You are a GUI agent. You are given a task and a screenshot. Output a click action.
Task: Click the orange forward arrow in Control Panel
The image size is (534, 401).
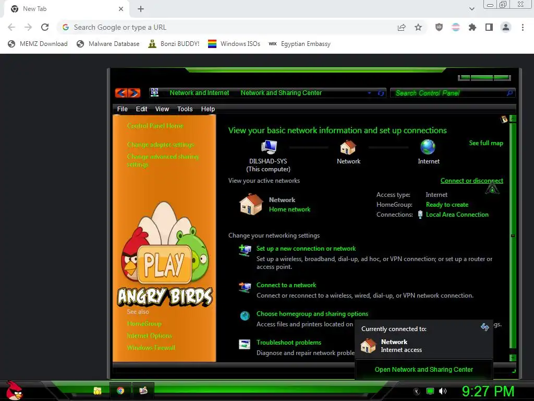[134, 93]
